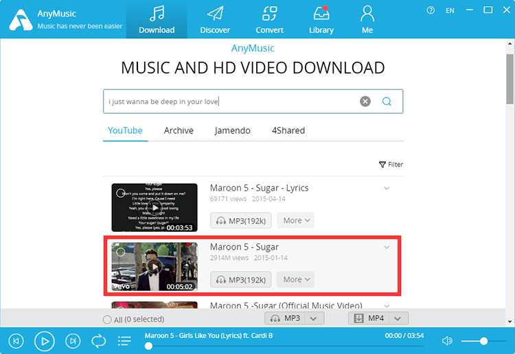Click the playback progress bar
Screen dimensions: 515x354
284,346
